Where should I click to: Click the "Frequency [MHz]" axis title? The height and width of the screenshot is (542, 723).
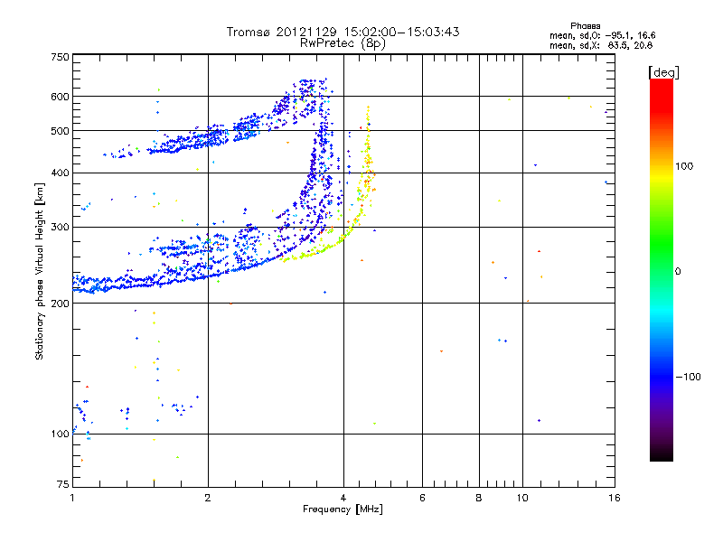click(343, 509)
